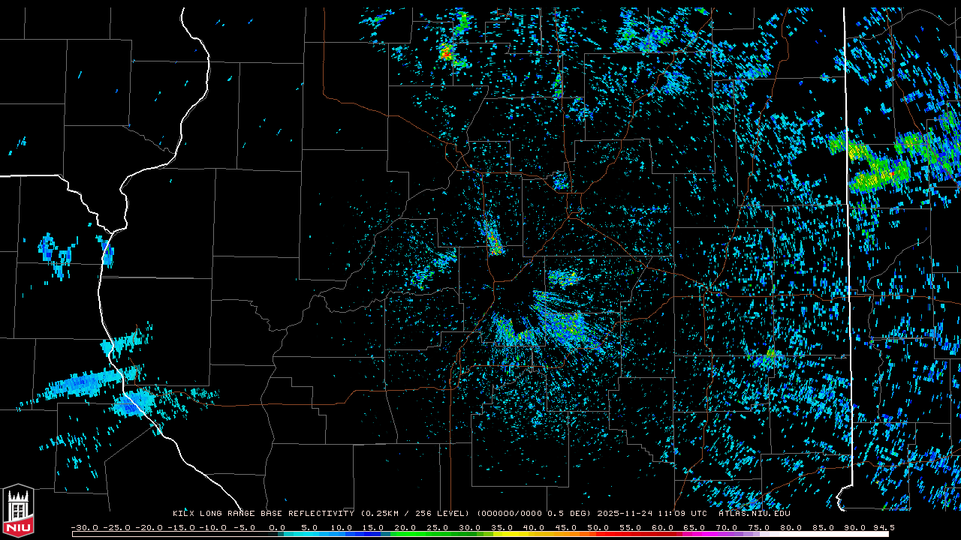This screenshot has height=540, width=961.
Task: Click the 94.5 maximum scale label
Action: point(883,527)
